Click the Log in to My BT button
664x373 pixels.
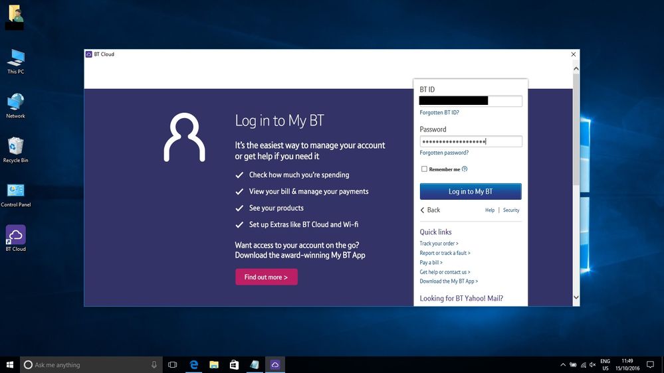point(471,191)
